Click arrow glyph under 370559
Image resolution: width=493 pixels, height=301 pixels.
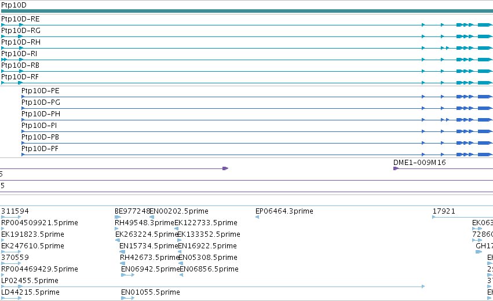(x=11, y=263)
